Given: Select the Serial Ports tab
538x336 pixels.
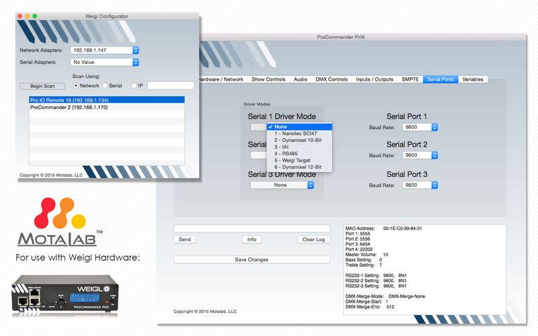Looking at the screenshot, I should click(x=440, y=79).
